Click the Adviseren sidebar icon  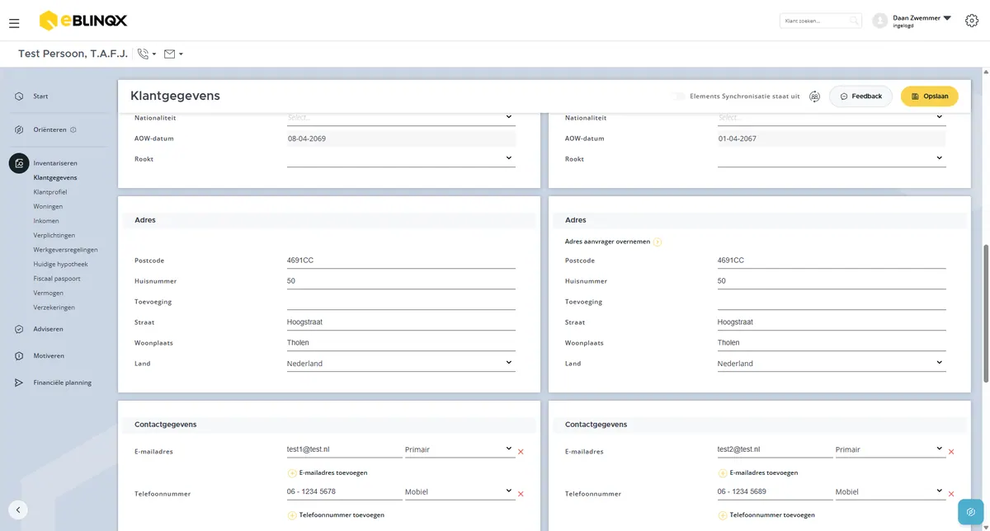(19, 329)
